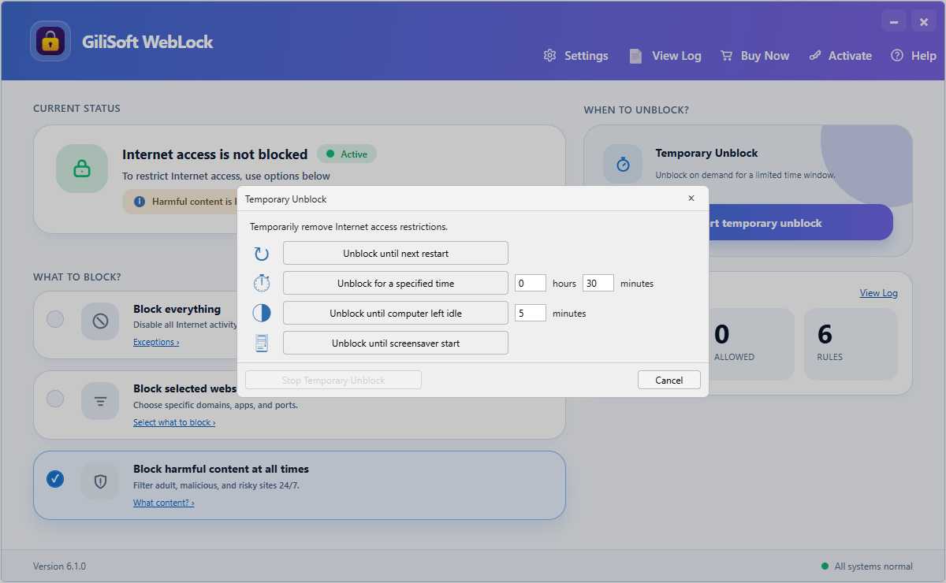Cancel the Temporary Unblock dialog
This screenshot has width=946, height=583.
669,381
